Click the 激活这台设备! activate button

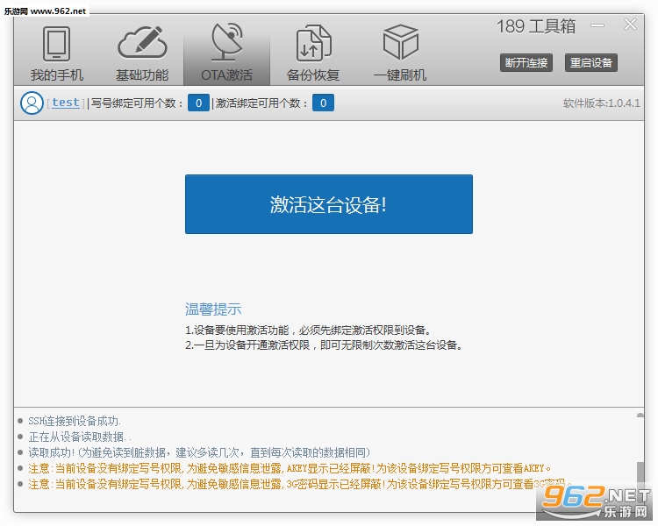[329, 204]
